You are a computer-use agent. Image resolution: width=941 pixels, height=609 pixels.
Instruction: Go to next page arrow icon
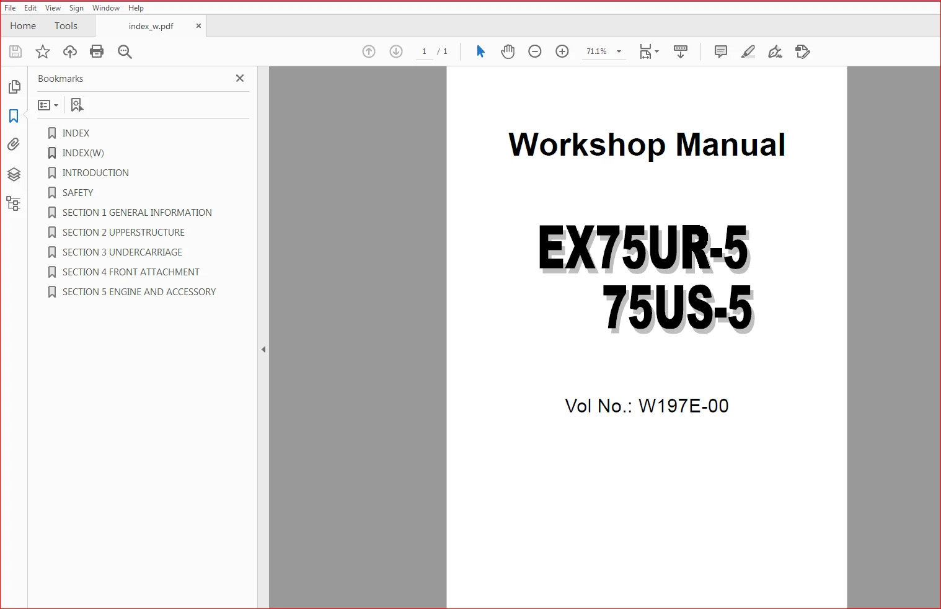[396, 51]
